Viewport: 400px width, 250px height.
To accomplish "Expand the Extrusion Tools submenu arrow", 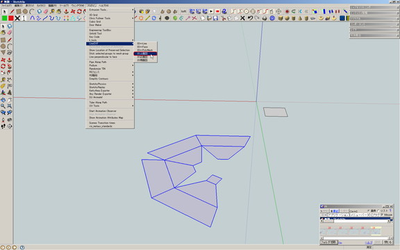I will click(133, 10).
